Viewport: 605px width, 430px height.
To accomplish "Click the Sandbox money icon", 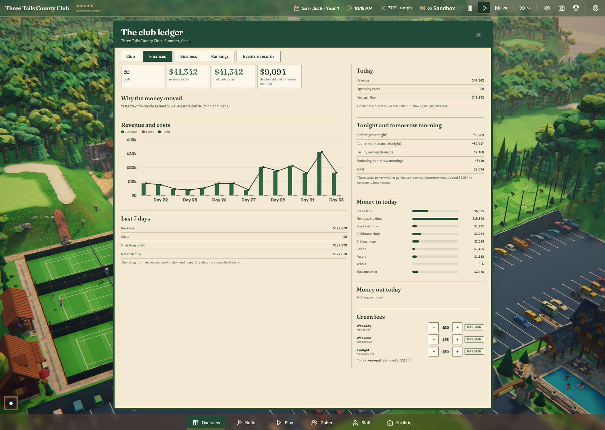I will click(x=422, y=8).
